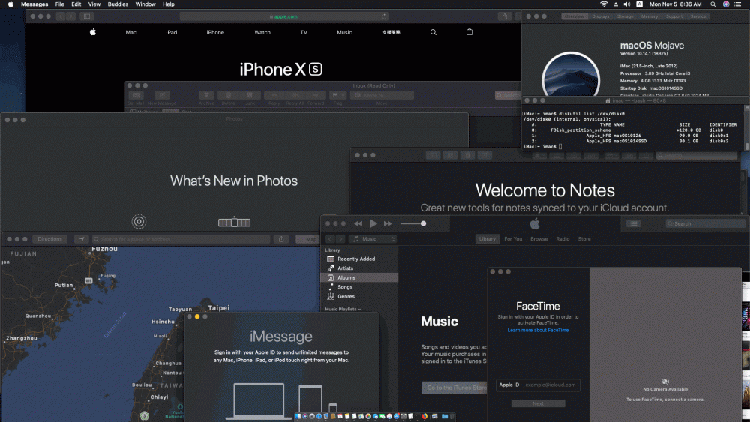
Task: Click the Wi-Fi status icon
Action: pyautogui.click(x=604, y=4)
